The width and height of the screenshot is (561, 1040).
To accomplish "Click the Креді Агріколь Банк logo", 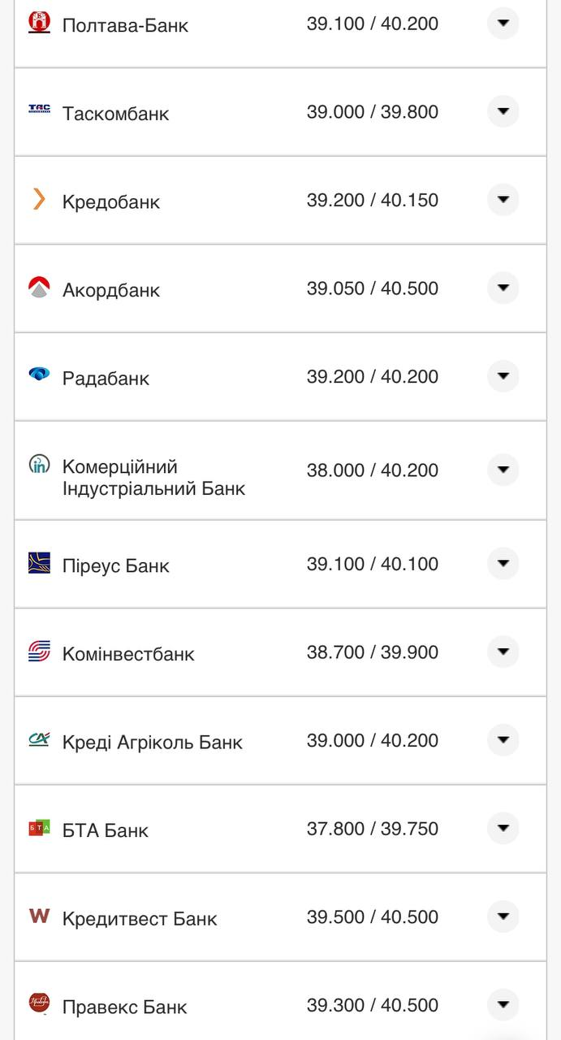I will [x=39, y=739].
